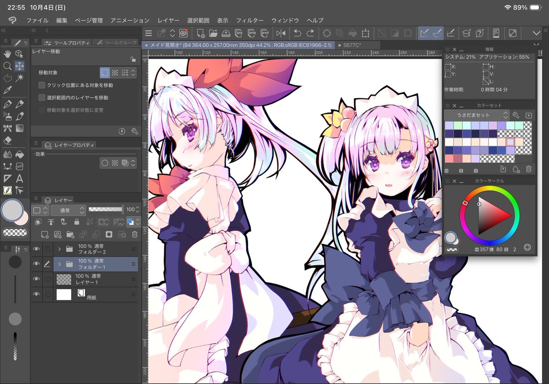Click the Undo arrow
Screen dimensions: 549x384
[297, 33]
